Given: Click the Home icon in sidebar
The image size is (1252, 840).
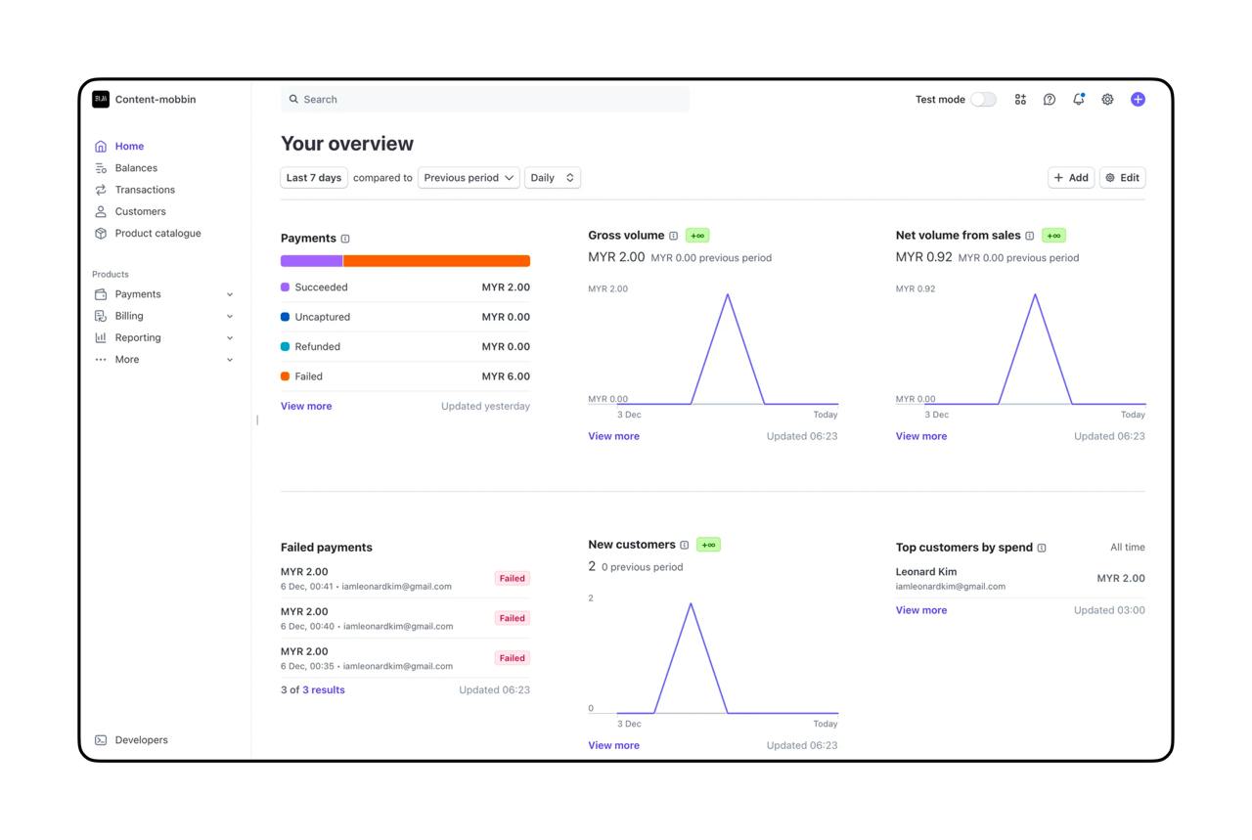Looking at the screenshot, I should [x=101, y=147].
